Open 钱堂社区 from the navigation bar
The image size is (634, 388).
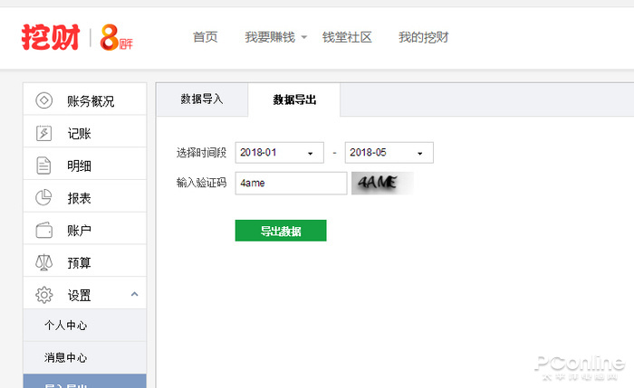coord(347,37)
